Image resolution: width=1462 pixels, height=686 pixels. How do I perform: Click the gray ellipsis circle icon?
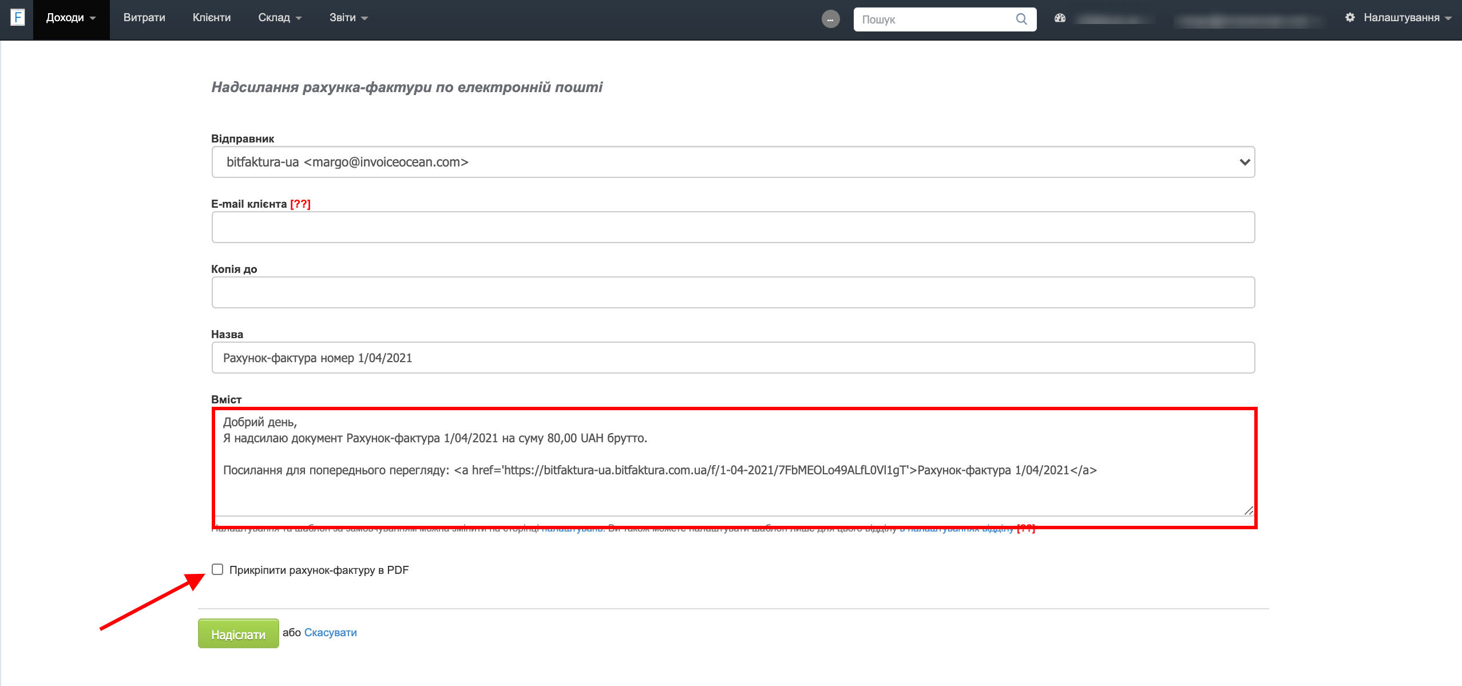pyautogui.click(x=830, y=19)
